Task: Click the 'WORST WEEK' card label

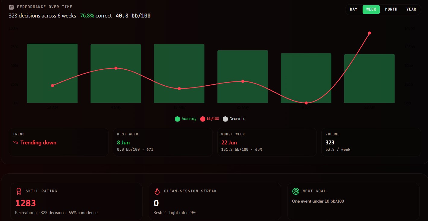Action: [x=233, y=134]
